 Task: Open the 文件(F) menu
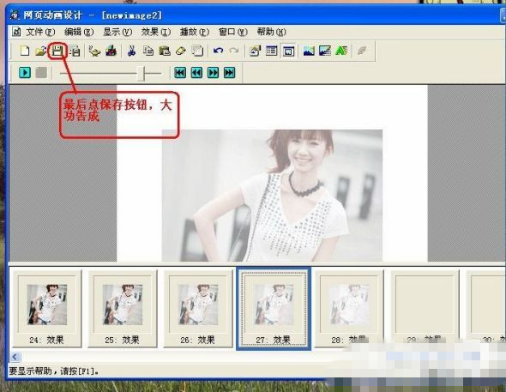pos(40,32)
